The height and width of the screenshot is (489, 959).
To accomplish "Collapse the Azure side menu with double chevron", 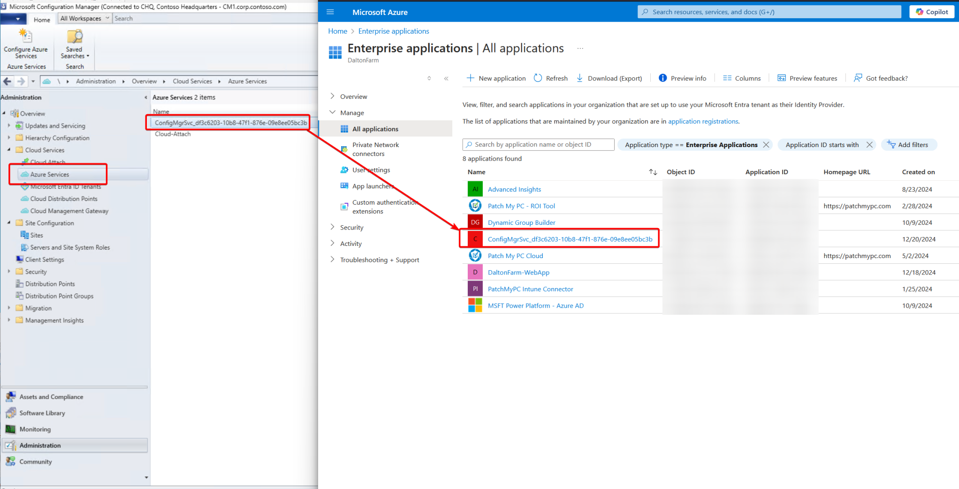I will click(446, 78).
